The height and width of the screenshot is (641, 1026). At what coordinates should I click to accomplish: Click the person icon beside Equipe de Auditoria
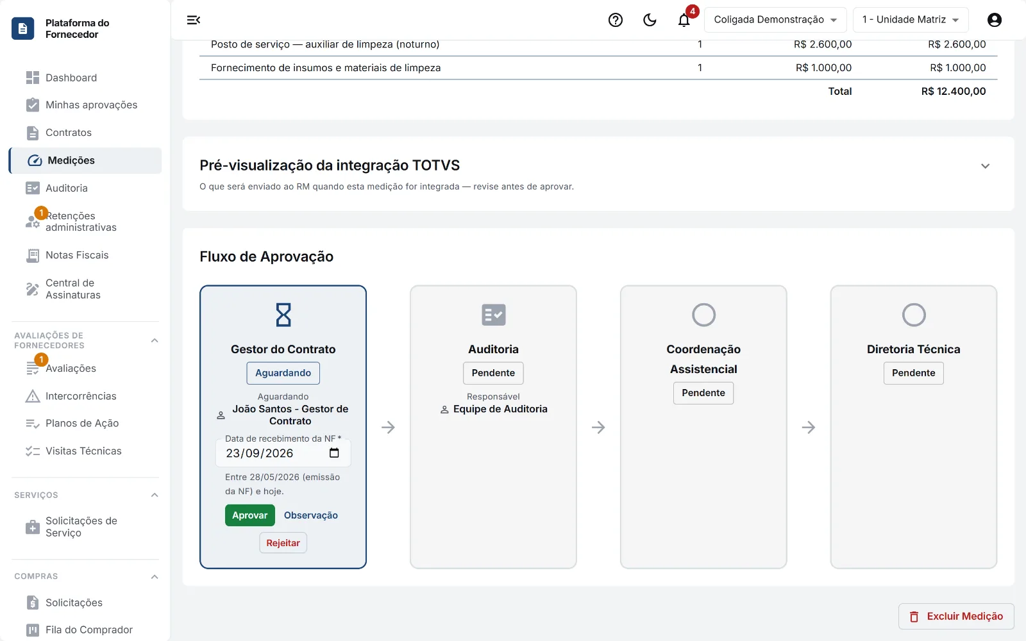pyautogui.click(x=444, y=409)
